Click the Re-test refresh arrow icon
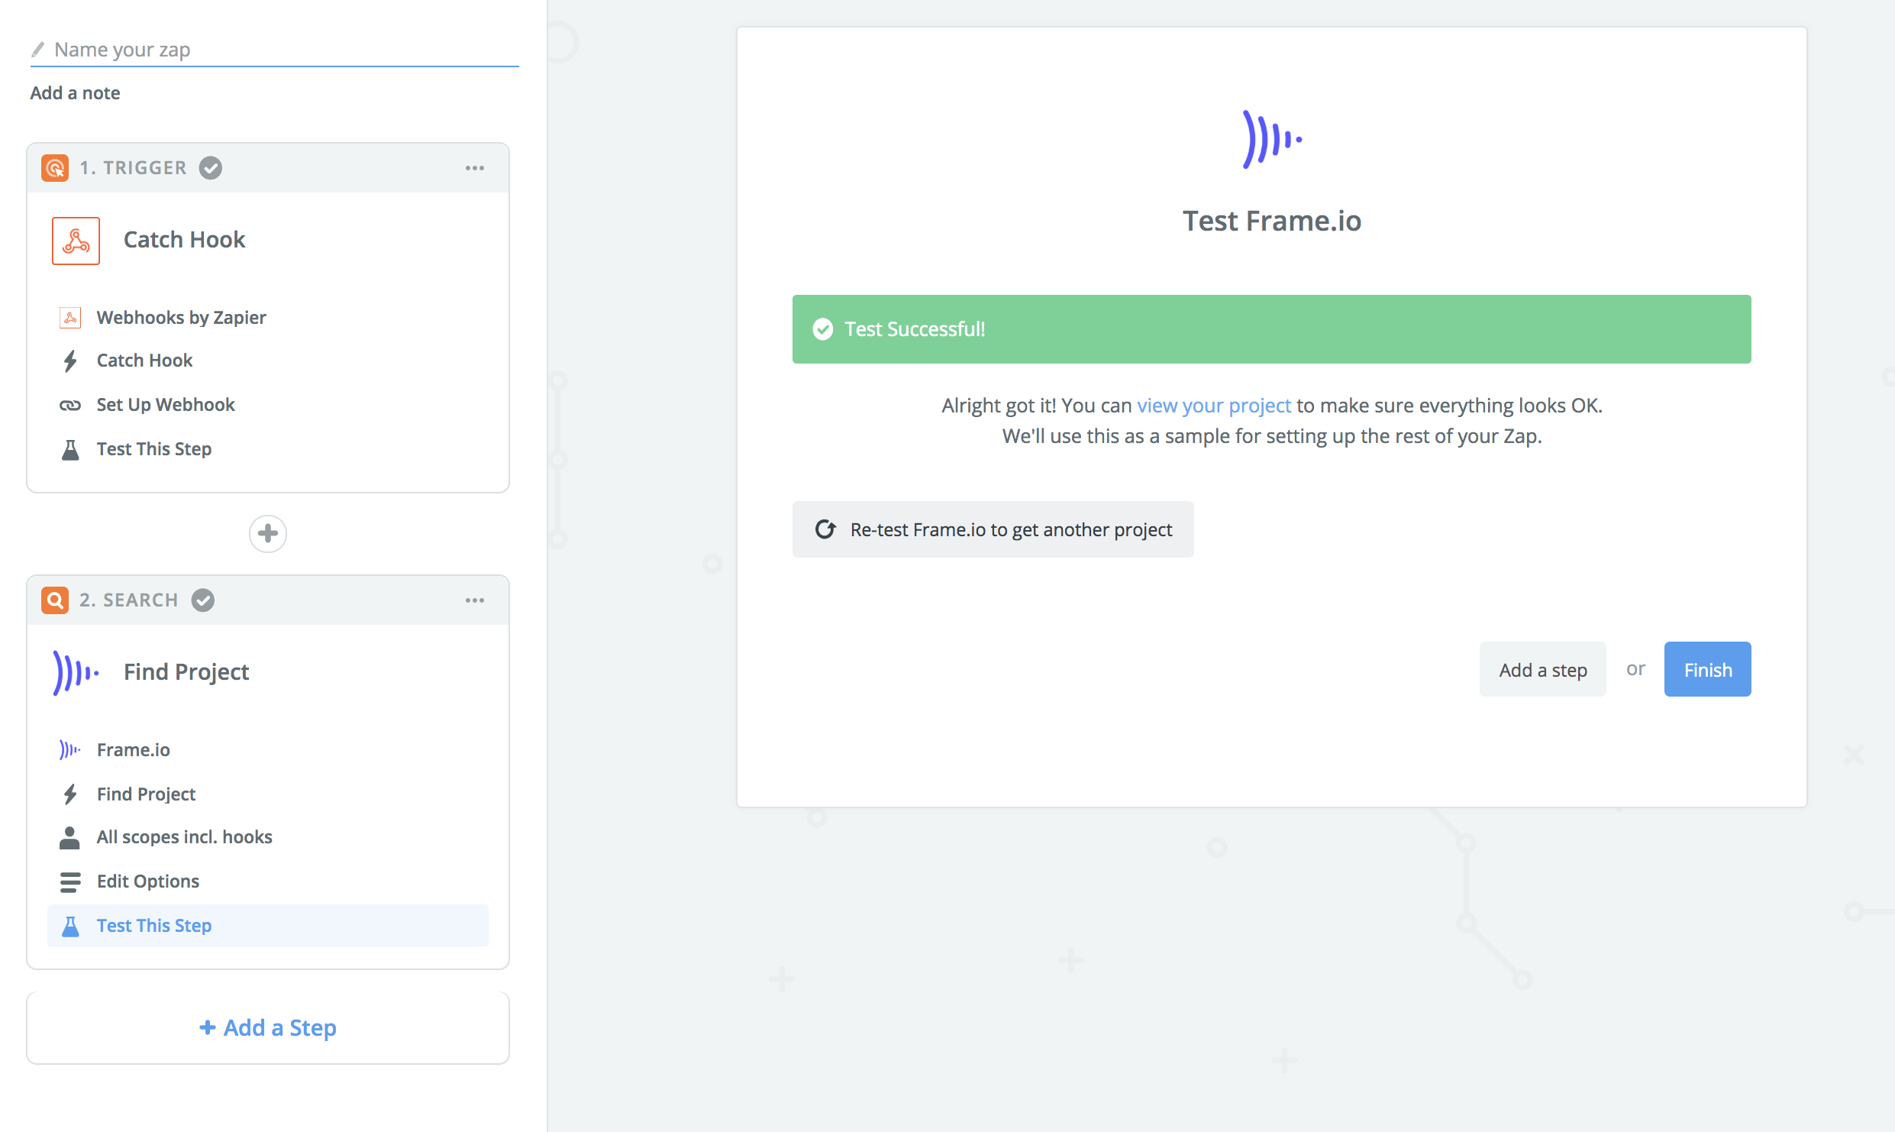 [x=825, y=529]
